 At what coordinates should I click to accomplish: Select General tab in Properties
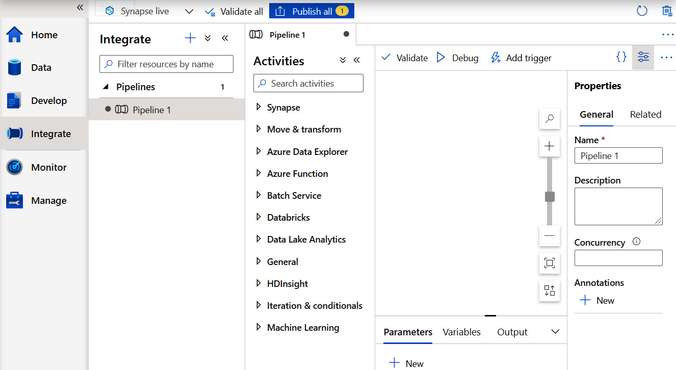(596, 115)
